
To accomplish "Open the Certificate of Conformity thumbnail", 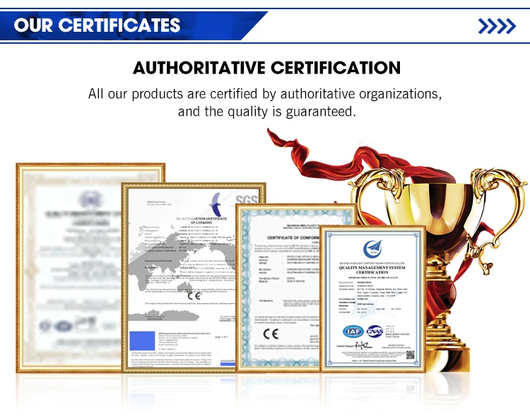I will tap(278, 288).
